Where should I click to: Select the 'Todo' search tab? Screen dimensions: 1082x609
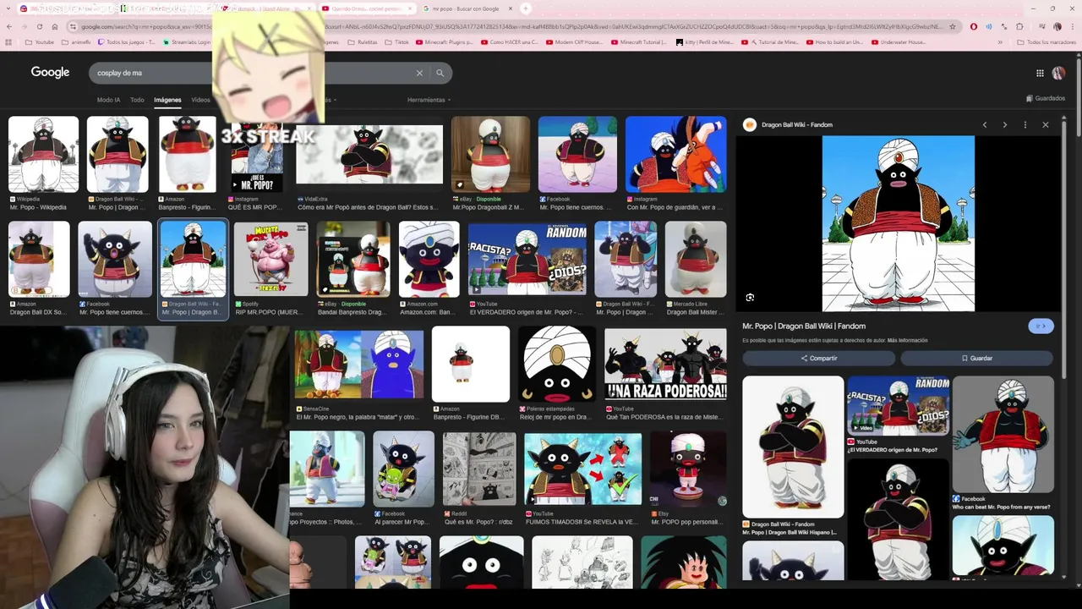pos(137,100)
